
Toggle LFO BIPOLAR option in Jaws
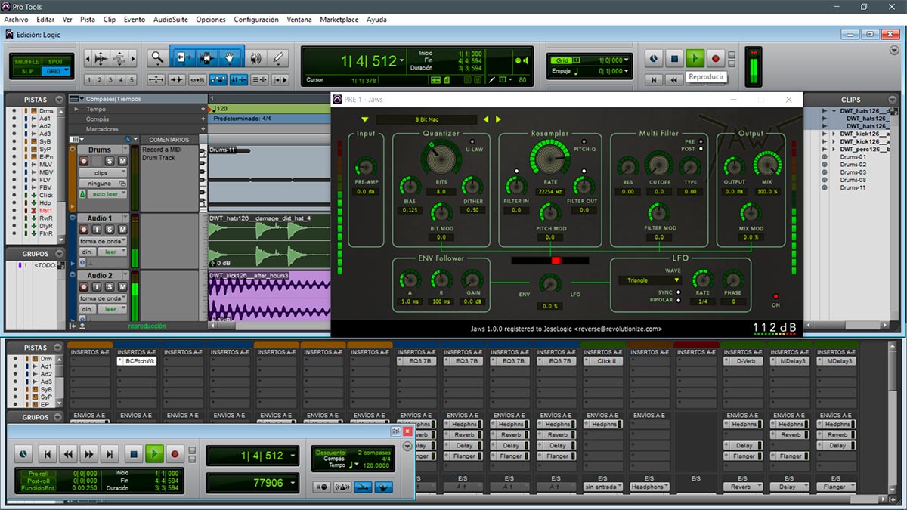pos(678,300)
